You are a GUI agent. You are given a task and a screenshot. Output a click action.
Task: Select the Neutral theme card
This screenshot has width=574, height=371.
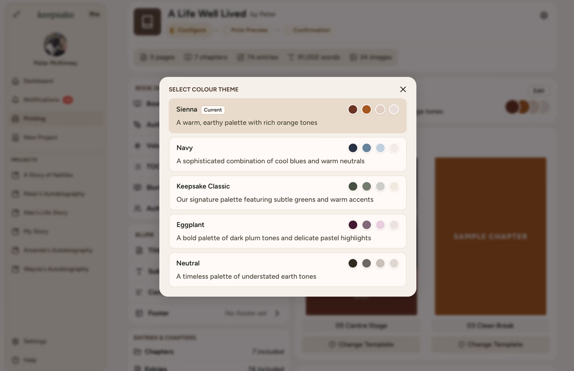(287, 270)
